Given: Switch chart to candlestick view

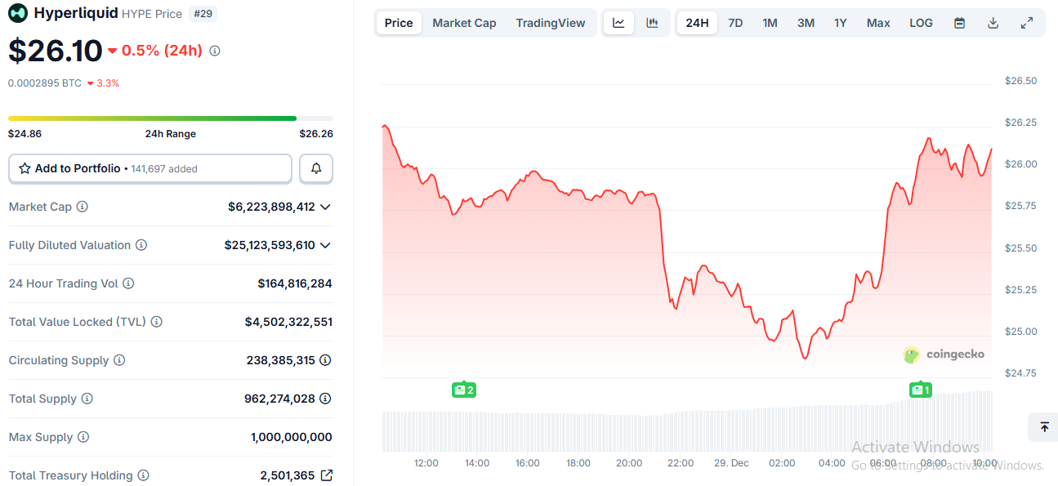Looking at the screenshot, I should [x=652, y=22].
